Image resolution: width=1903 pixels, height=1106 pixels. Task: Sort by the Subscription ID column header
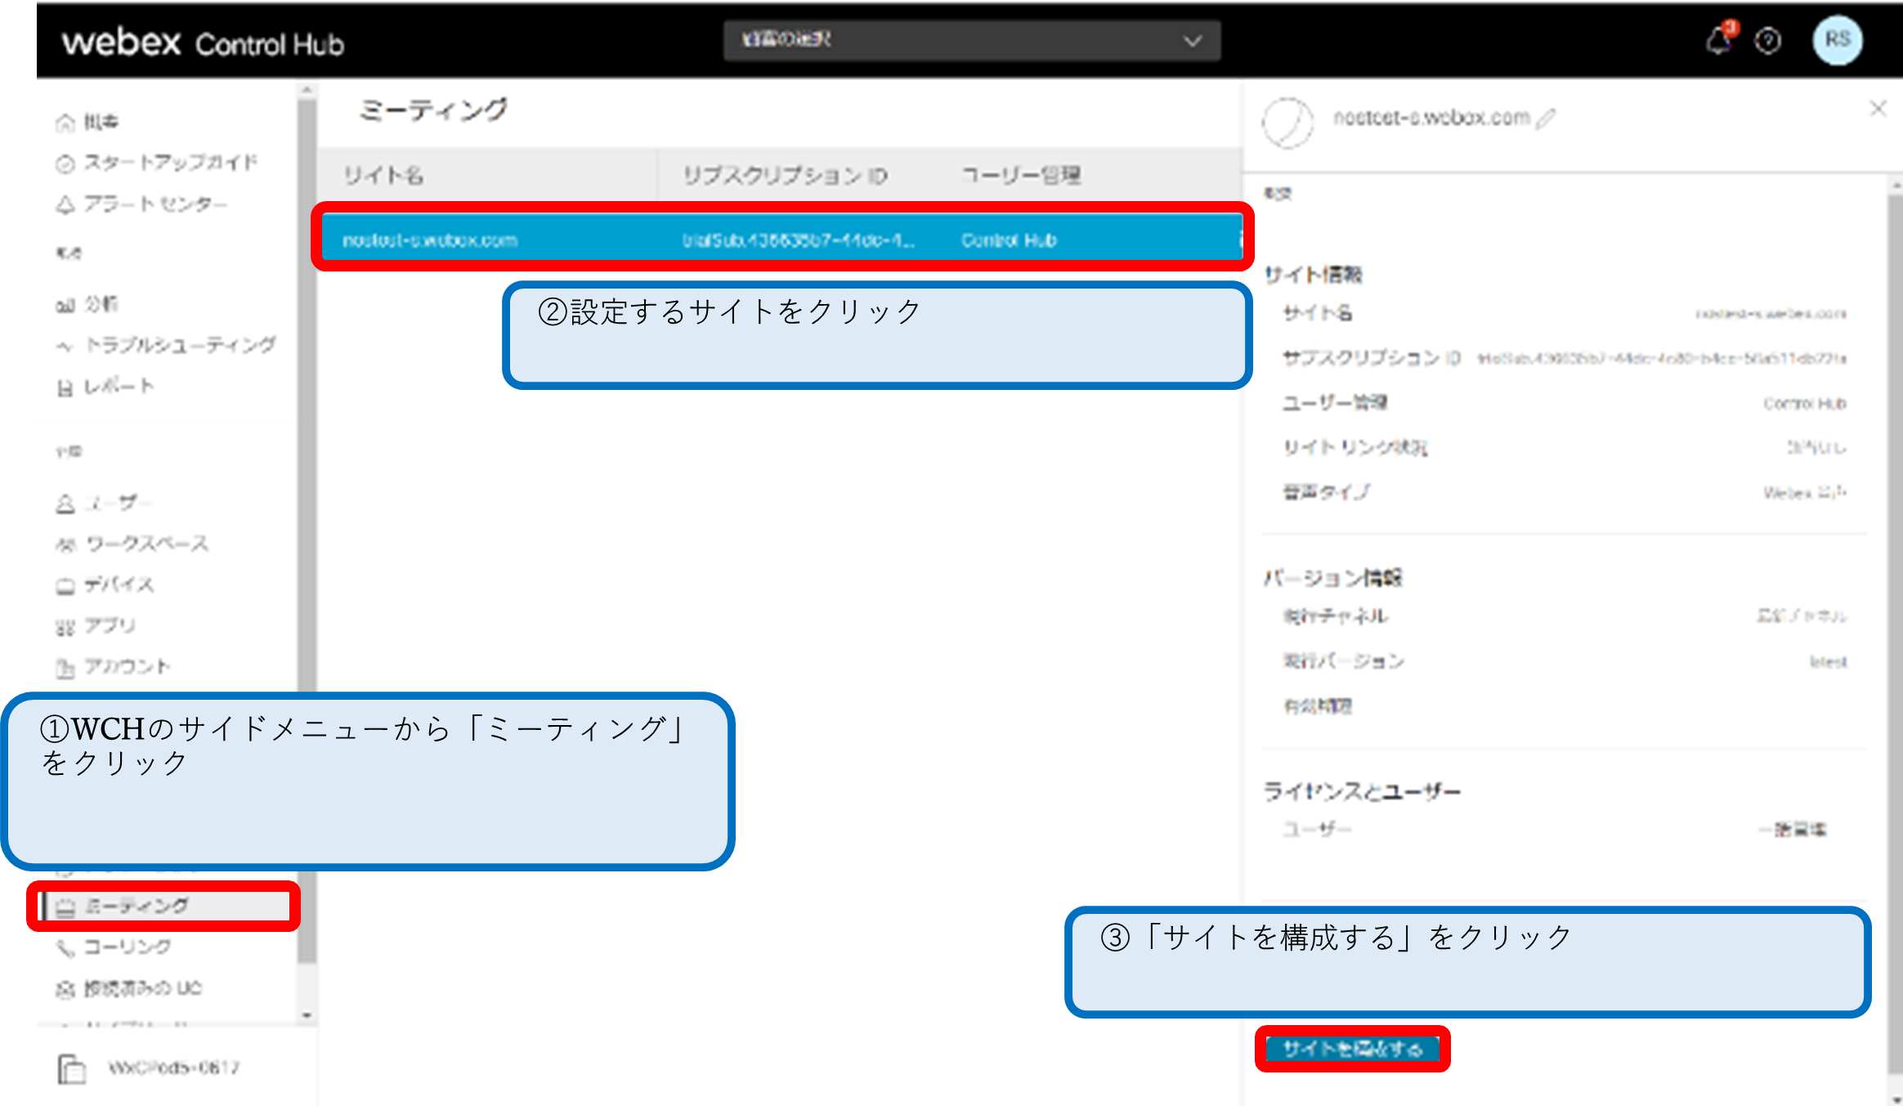[785, 175]
